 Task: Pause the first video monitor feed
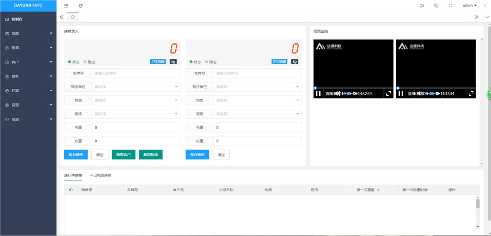pos(318,93)
